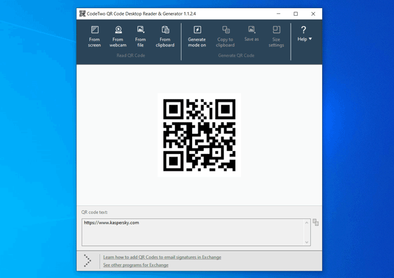Scan a QR code from webcam
Image resolution: width=394 pixels, height=278 pixels.
coord(118,37)
